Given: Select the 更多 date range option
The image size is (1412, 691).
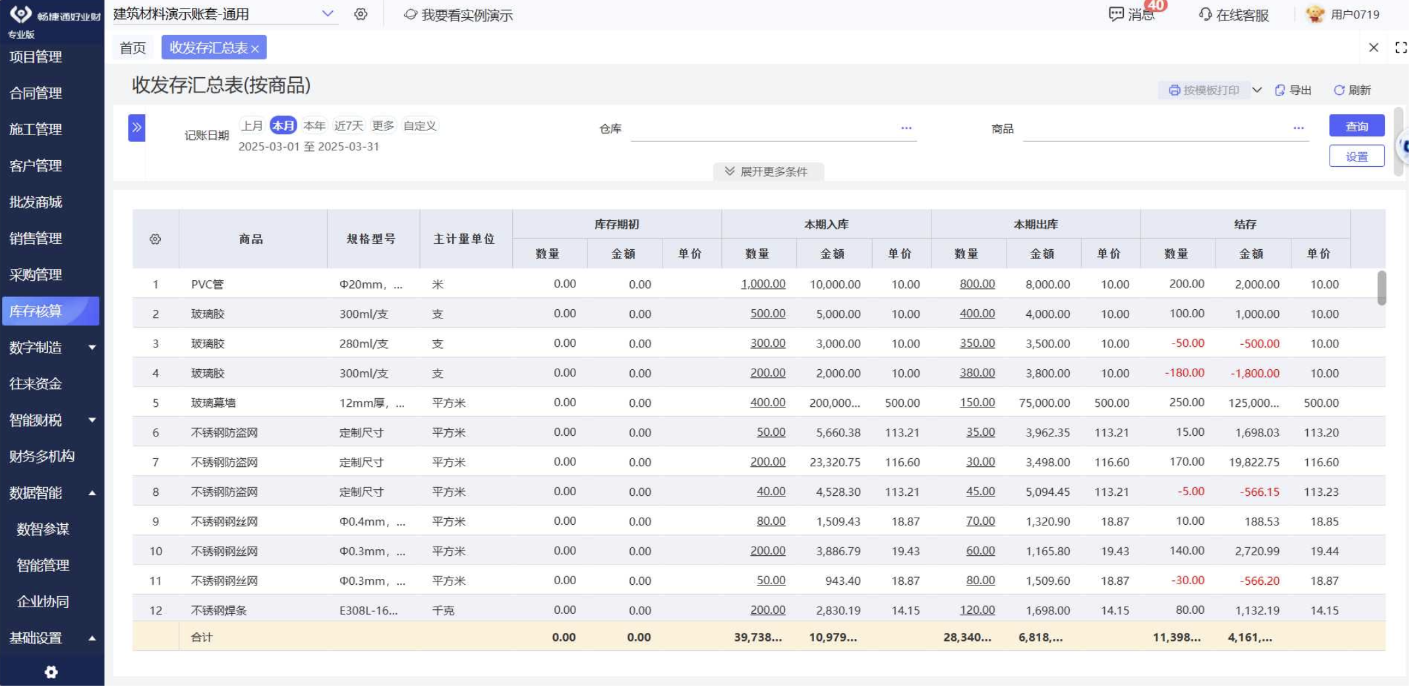Looking at the screenshot, I should click(x=383, y=126).
